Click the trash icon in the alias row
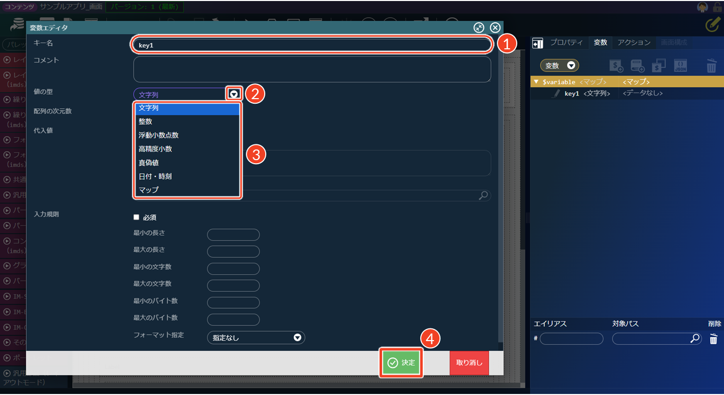Screen dimensions: 724x395 coord(713,339)
